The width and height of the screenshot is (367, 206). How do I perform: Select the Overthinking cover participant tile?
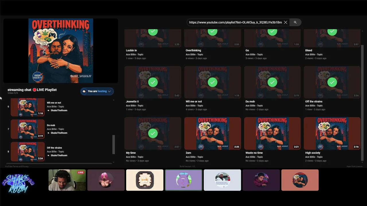[x=300, y=180]
